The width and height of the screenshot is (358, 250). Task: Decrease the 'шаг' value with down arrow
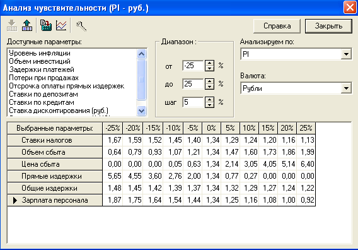click(x=209, y=105)
